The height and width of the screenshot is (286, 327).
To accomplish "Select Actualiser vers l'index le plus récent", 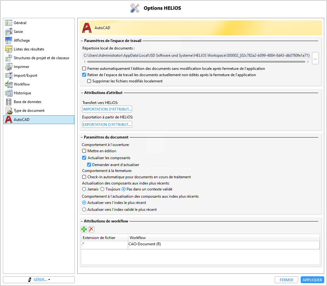I will (84, 203).
